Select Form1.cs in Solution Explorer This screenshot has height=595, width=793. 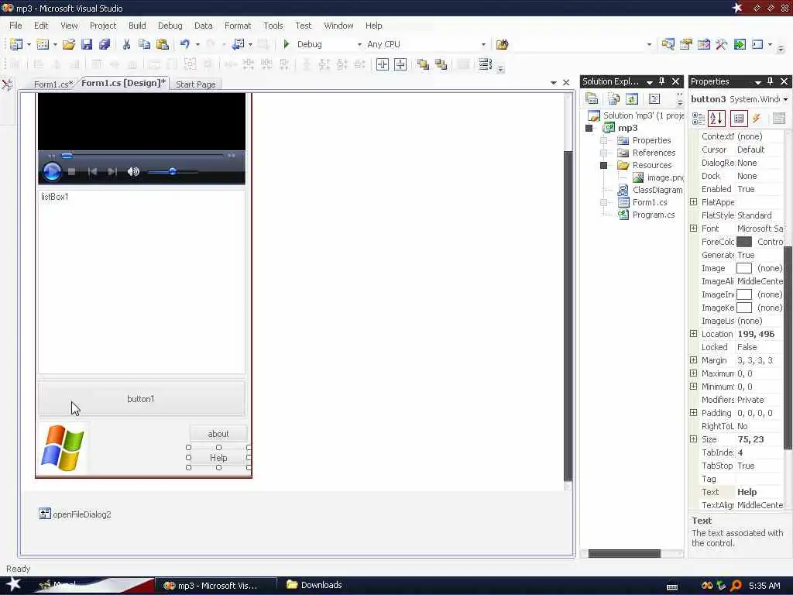pos(650,202)
